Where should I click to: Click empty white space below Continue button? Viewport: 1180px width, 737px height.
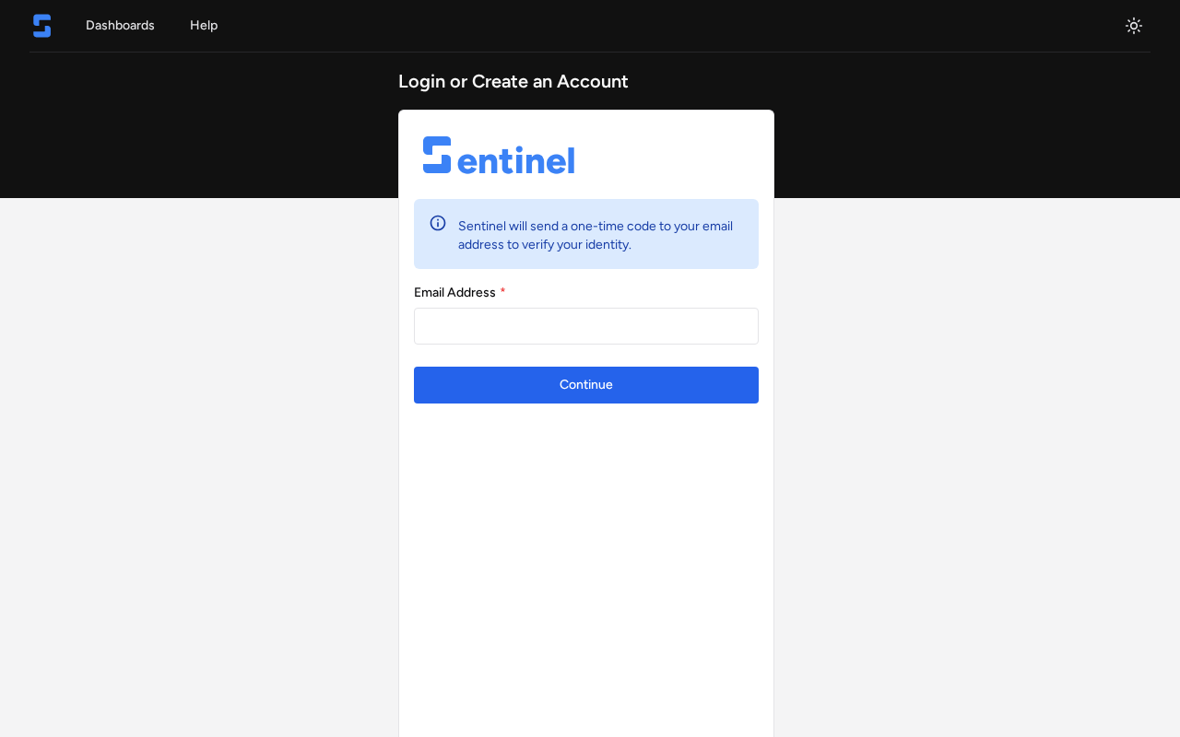[586, 553]
